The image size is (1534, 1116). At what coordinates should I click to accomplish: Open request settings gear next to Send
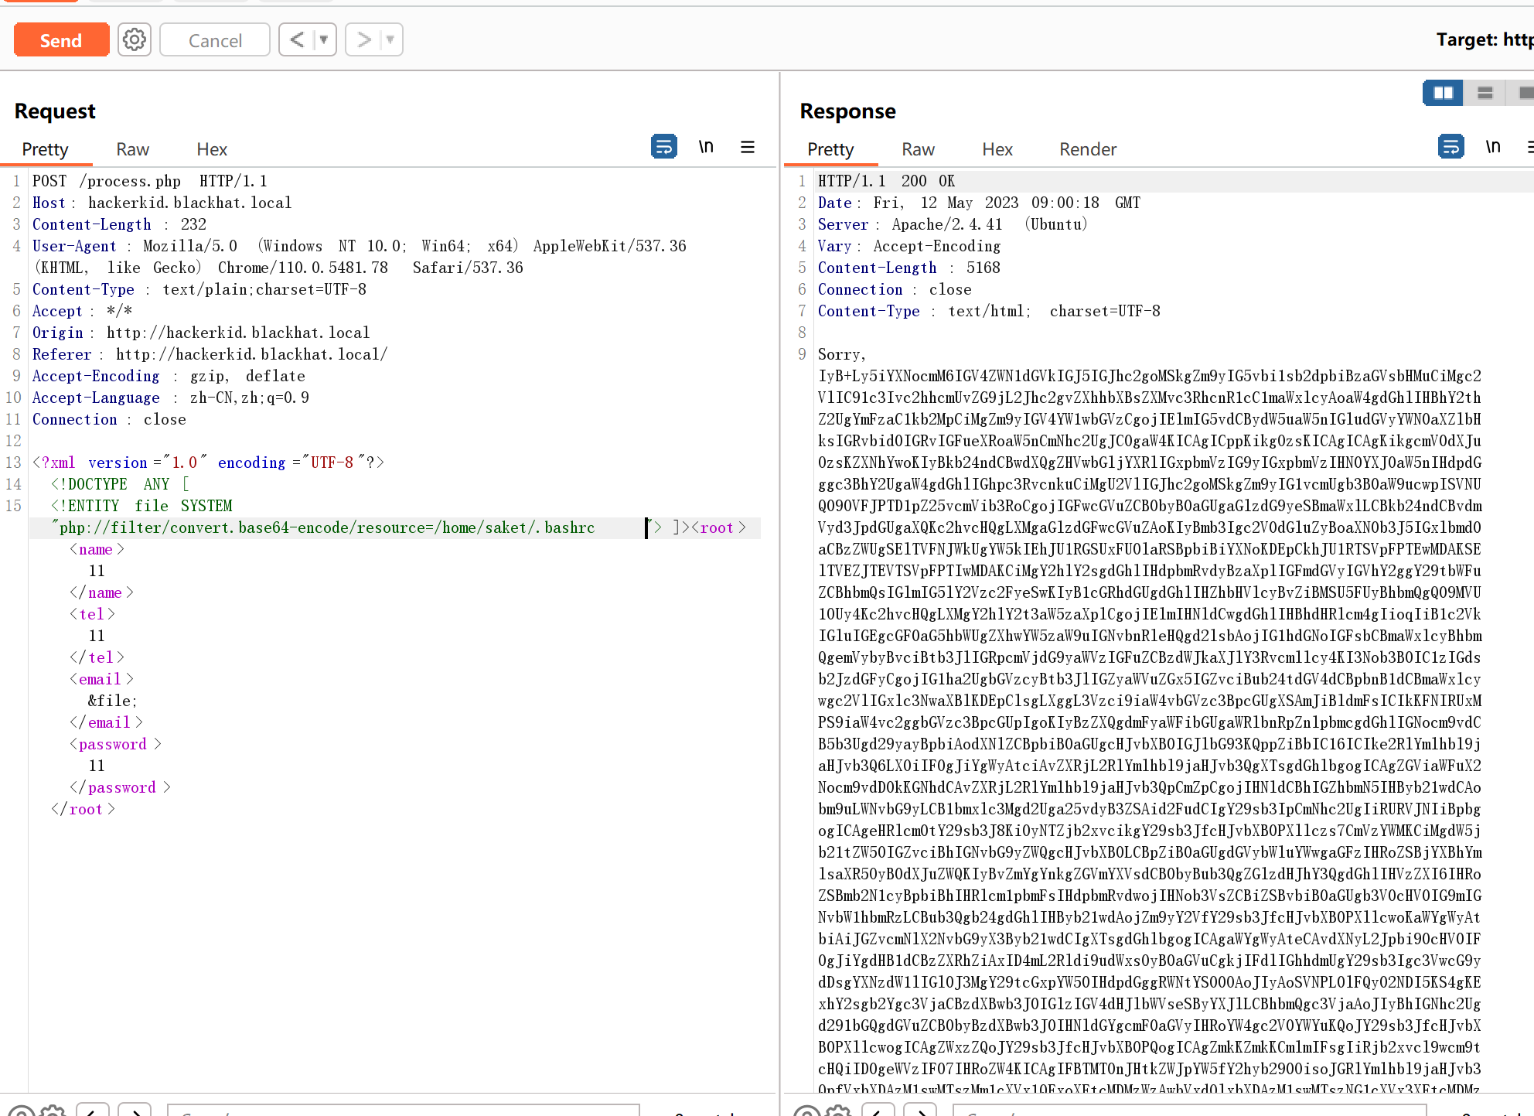point(135,39)
